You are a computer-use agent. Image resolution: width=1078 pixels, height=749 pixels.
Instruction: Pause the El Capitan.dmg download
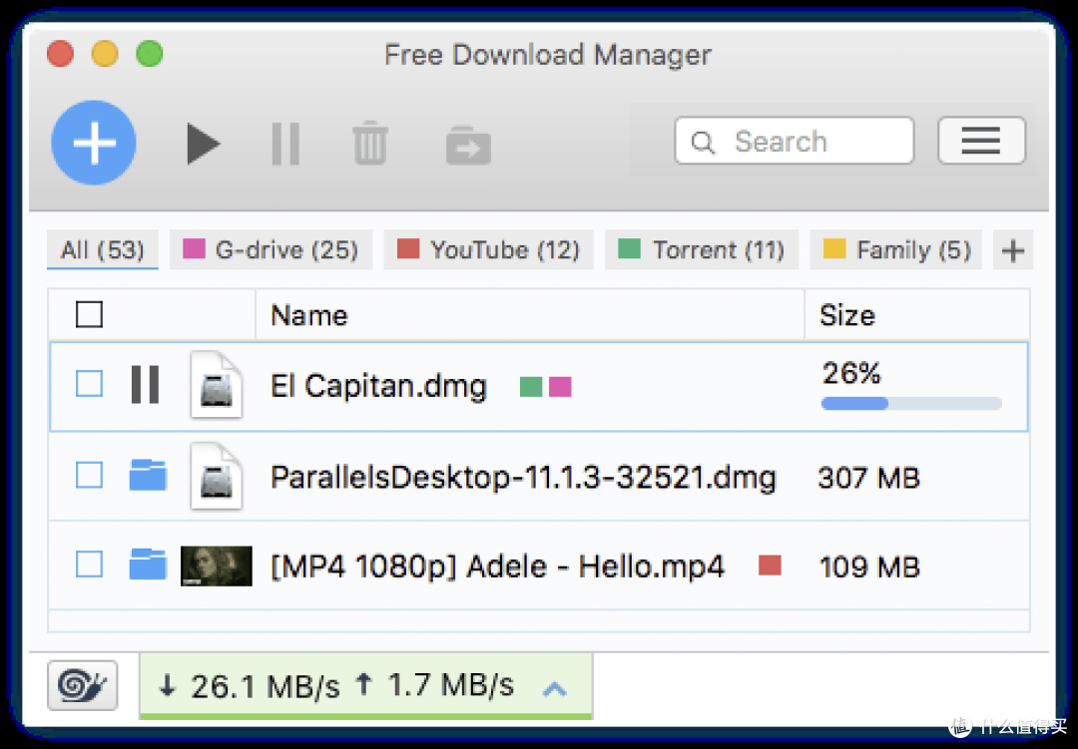146,385
